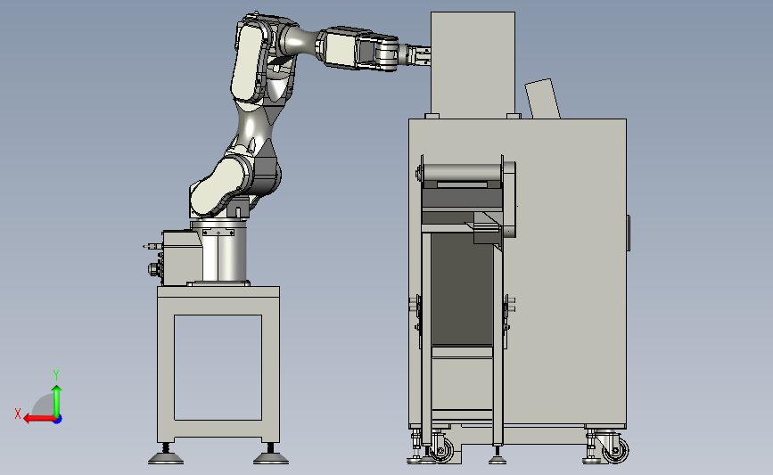Select the dark conveyor belt panel
This screenshot has width=773, height=475.
click(462, 291)
